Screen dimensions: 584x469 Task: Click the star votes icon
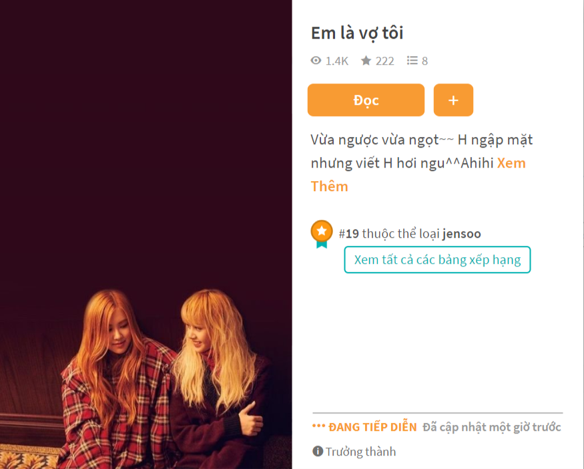(366, 60)
